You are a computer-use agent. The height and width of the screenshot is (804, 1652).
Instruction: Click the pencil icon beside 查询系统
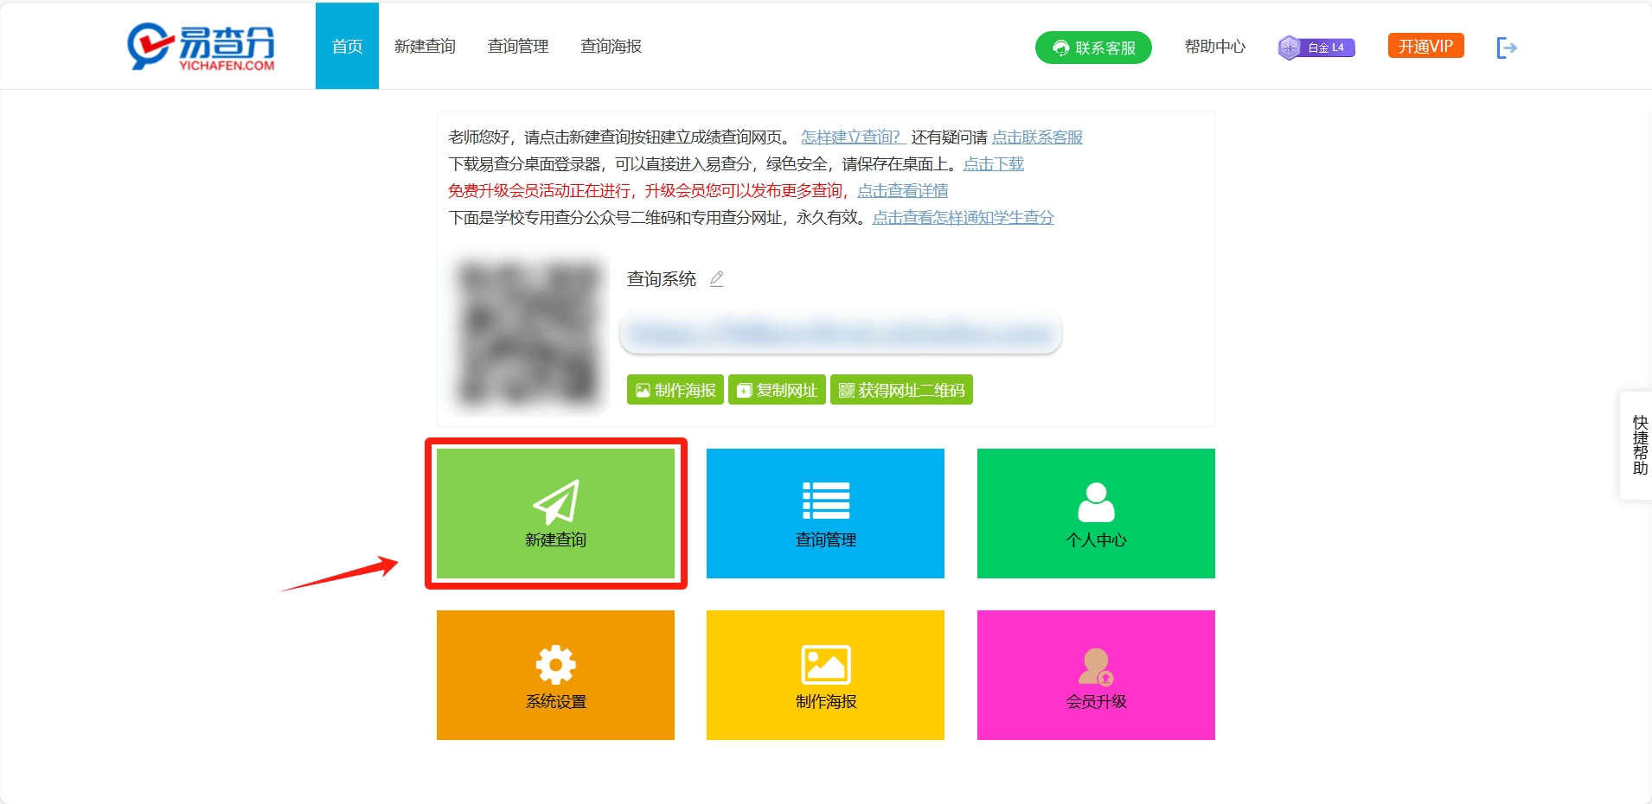click(716, 278)
